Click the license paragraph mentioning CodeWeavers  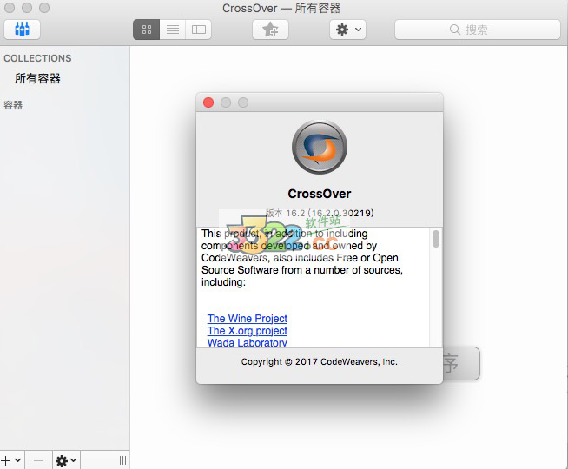(302, 258)
